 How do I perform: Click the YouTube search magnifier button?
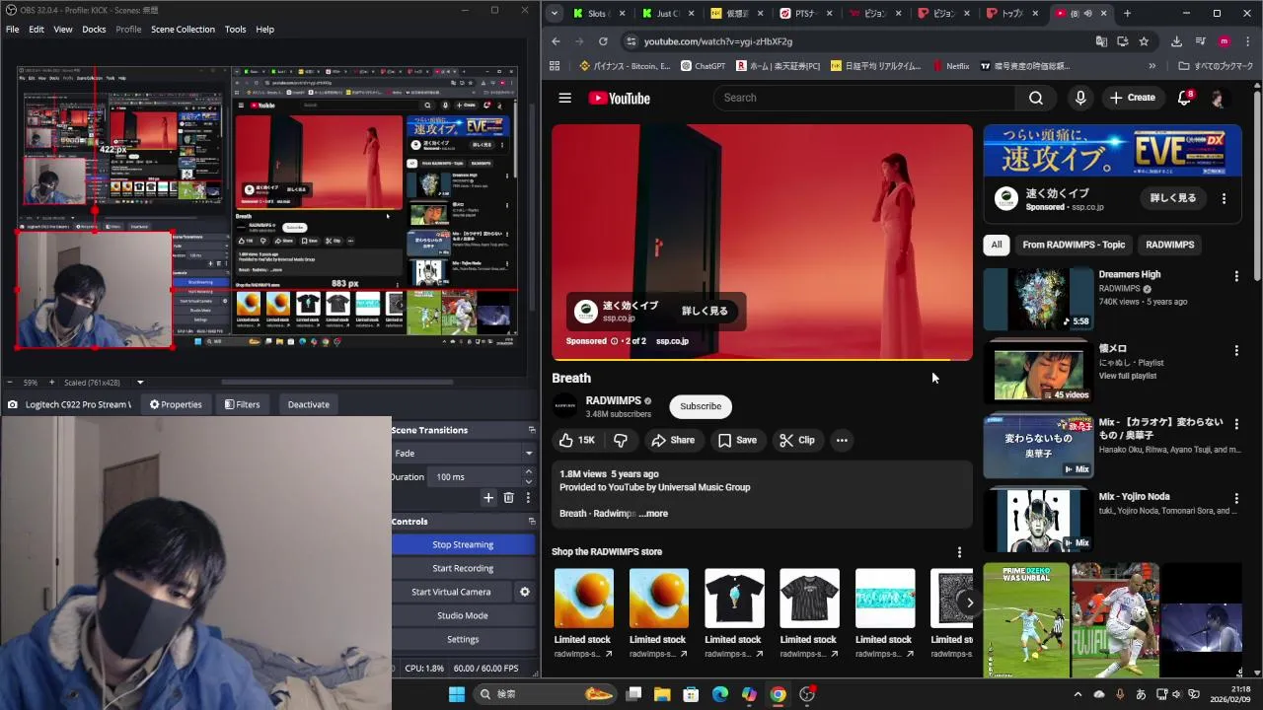1035,98
